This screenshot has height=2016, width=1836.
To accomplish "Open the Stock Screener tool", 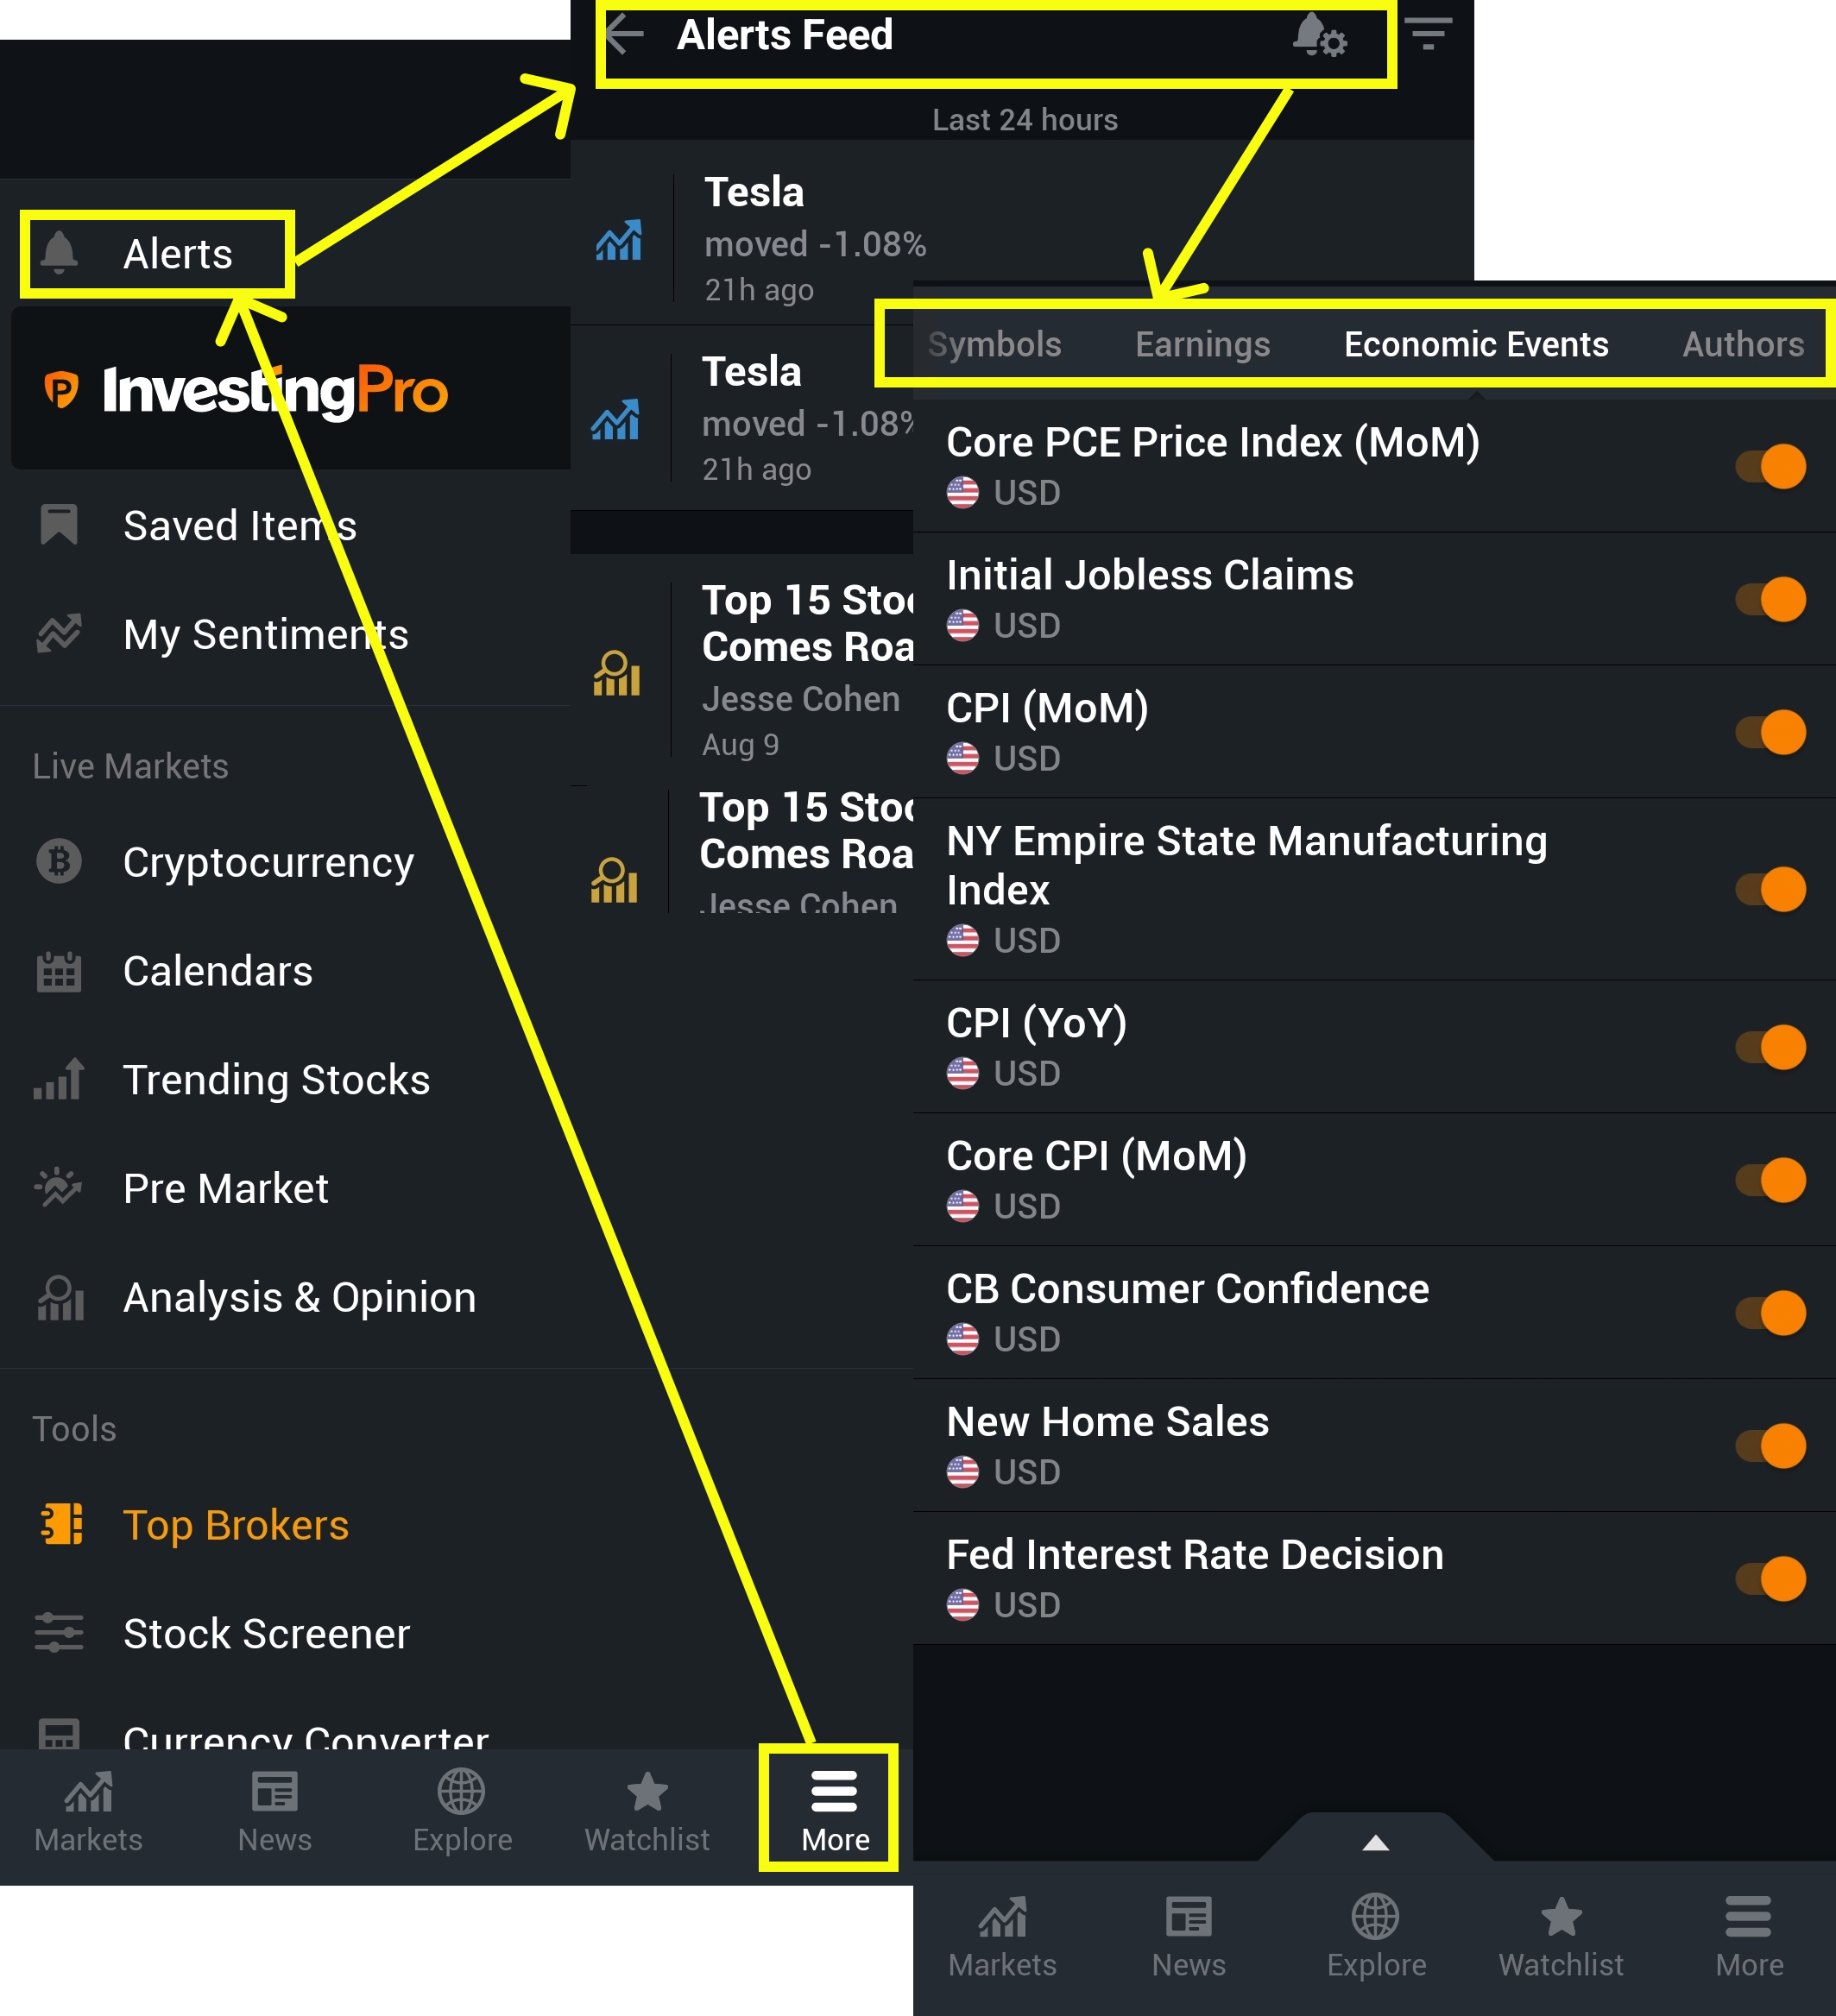I will point(266,1634).
